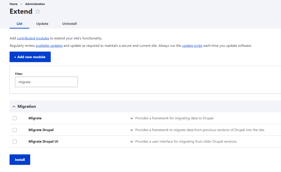Image resolution: width=281 pixels, height=172 pixels.
Task: Select the Migrate Drupal UI module name
Action: (45, 142)
